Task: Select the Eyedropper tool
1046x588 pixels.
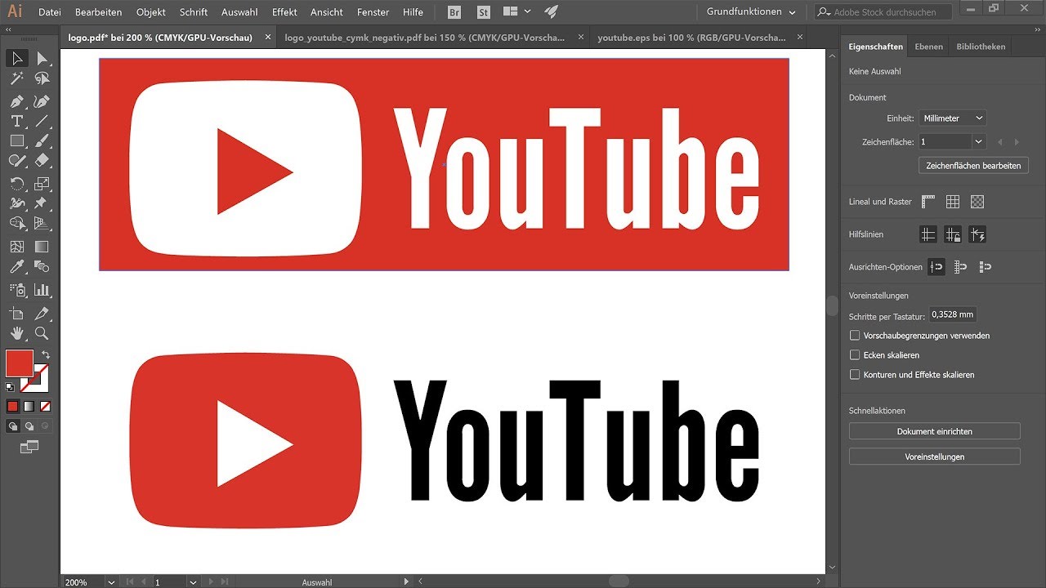Action: (x=16, y=267)
